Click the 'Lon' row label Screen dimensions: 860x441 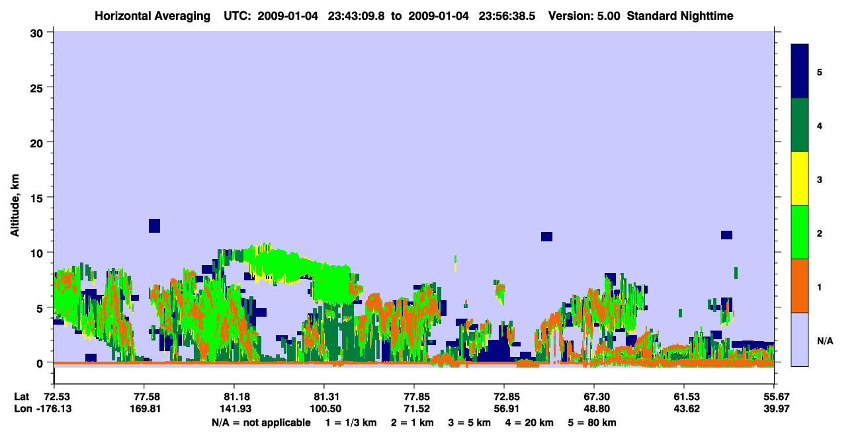pos(22,409)
